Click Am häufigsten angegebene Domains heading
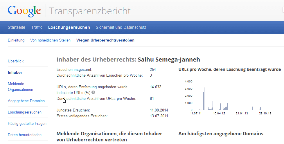 pos(221,134)
